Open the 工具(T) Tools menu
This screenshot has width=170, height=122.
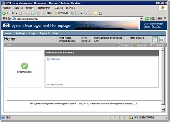point(59,8)
